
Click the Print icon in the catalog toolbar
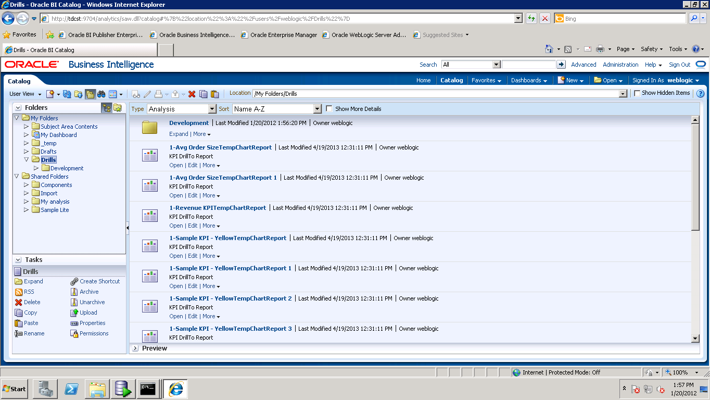pyautogui.click(x=159, y=94)
